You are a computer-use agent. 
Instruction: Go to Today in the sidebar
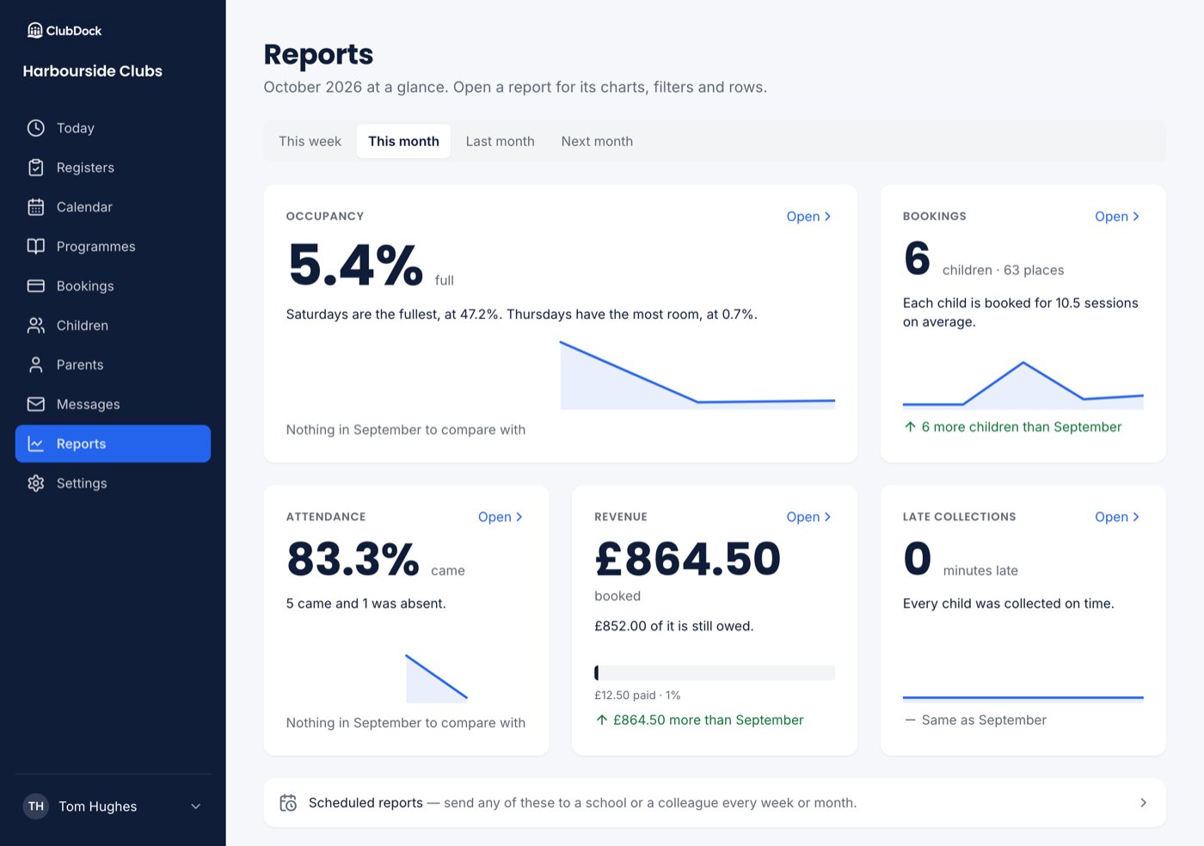tap(113, 128)
